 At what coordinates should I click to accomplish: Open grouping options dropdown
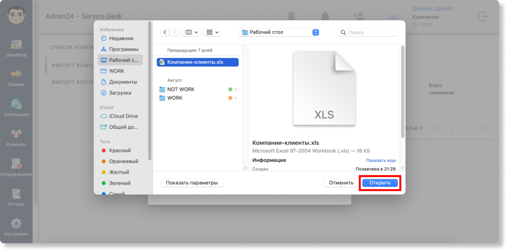tap(212, 32)
